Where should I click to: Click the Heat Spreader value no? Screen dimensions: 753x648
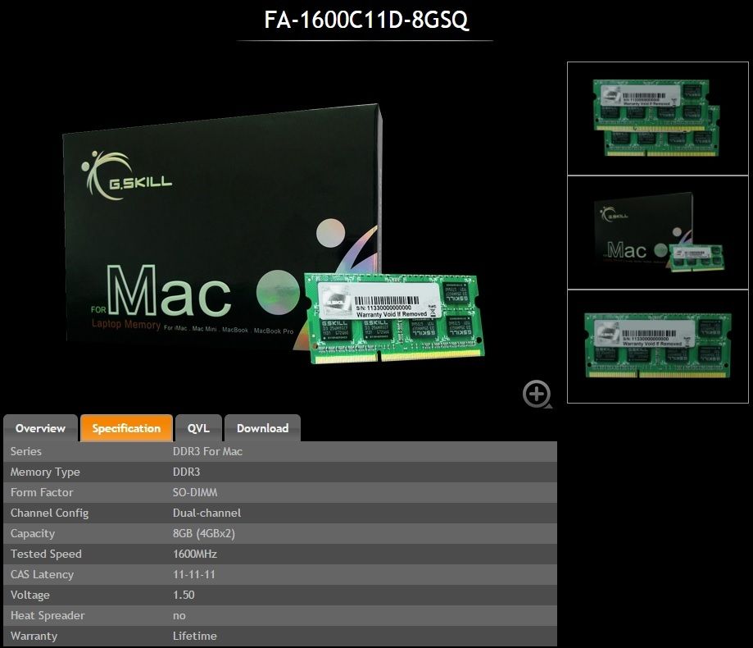[179, 616]
